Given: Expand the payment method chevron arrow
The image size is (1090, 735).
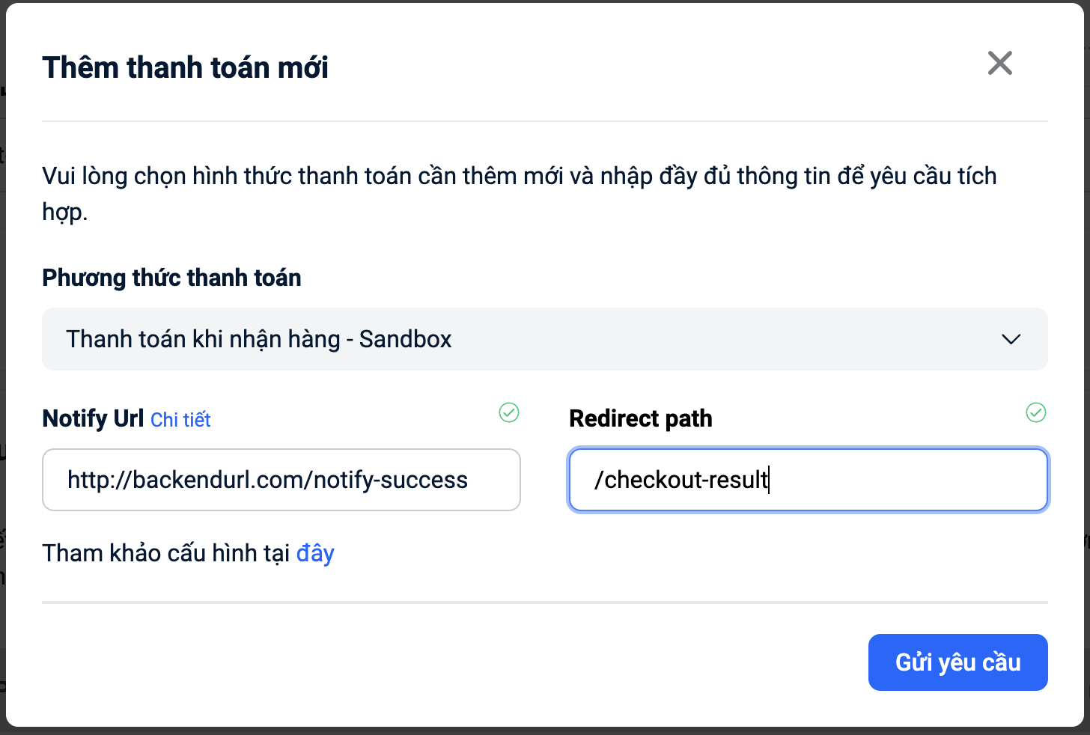Looking at the screenshot, I should coord(1011,339).
